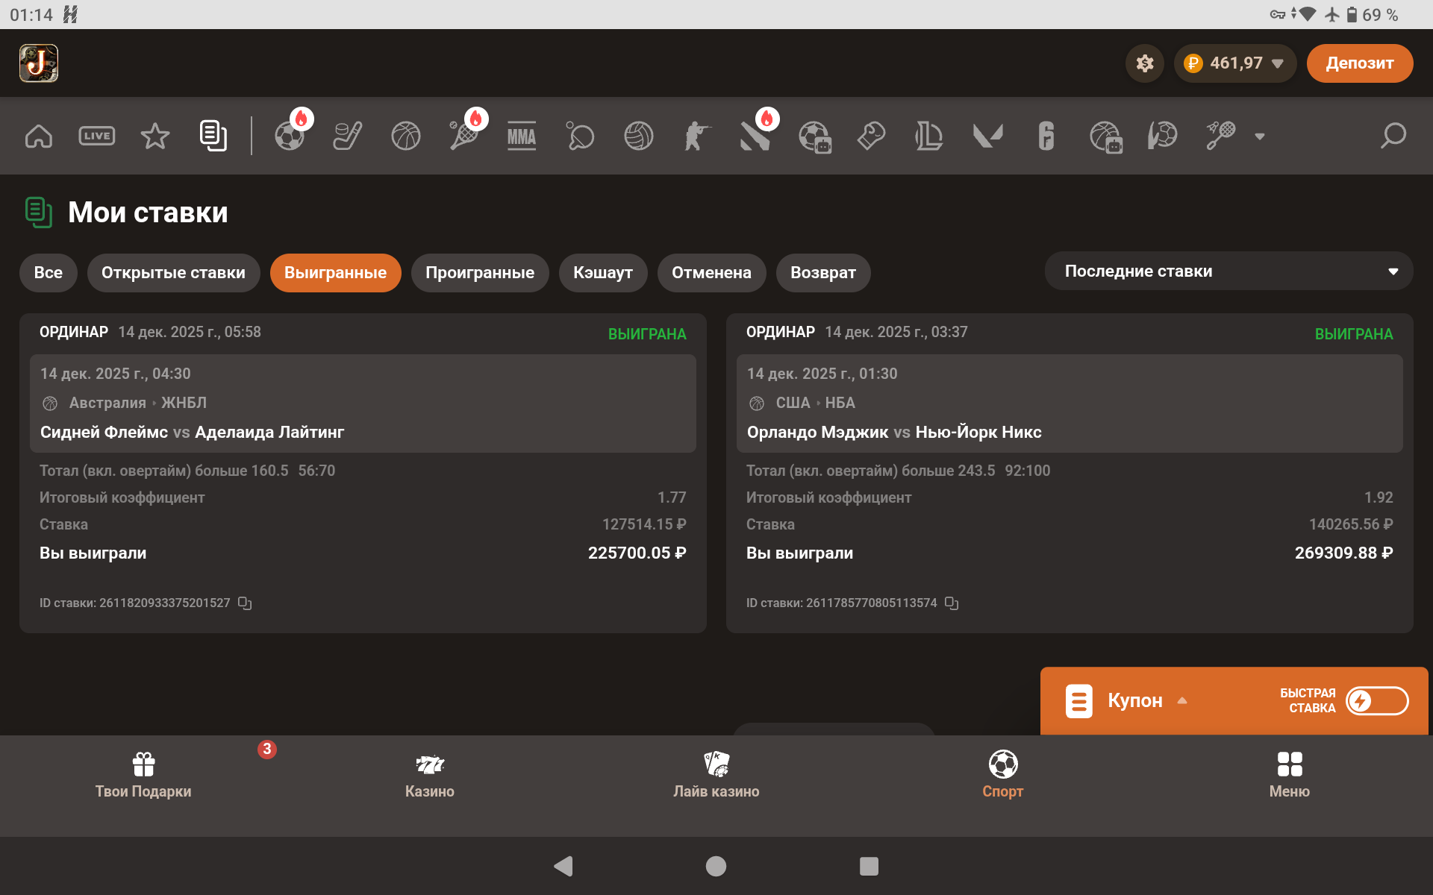Image resolution: width=1433 pixels, height=895 pixels.
Task: Expand the Последние ставки dropdown
Action: tap(1228, 271)
